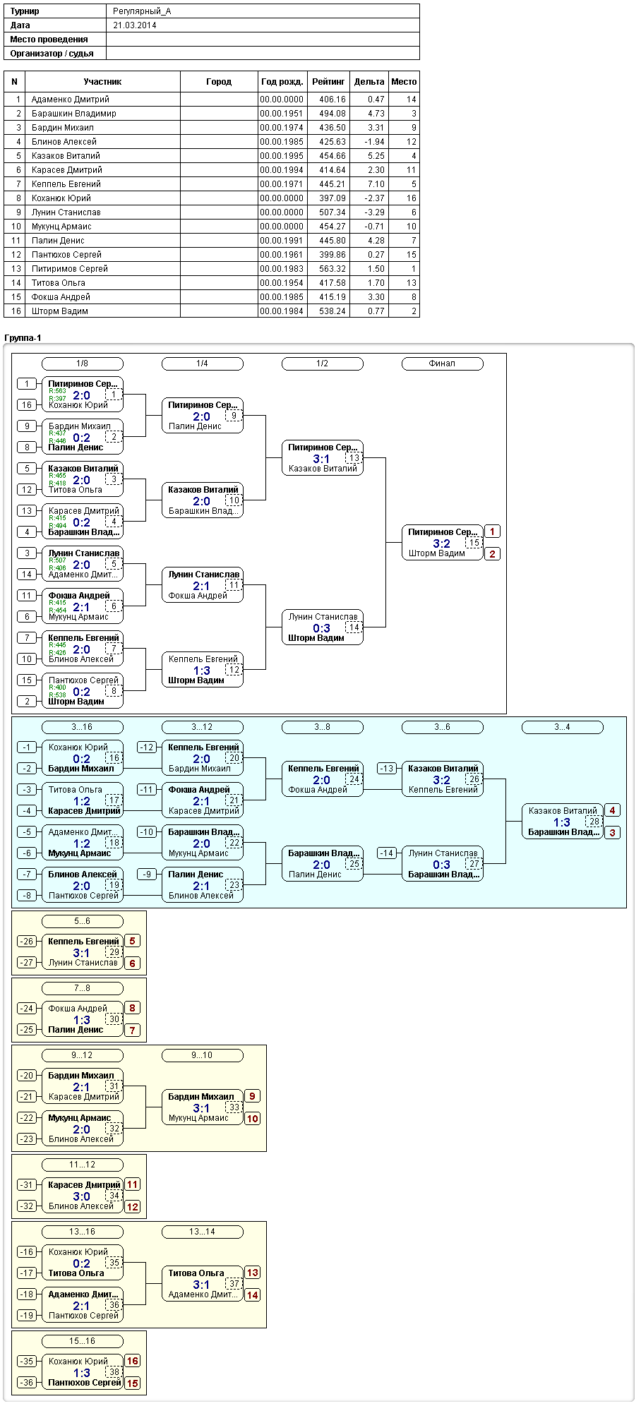641x1406 pixels.
Task: Click the '9...10' round header
Action: pyautogui.click(x=203, y=1055)
